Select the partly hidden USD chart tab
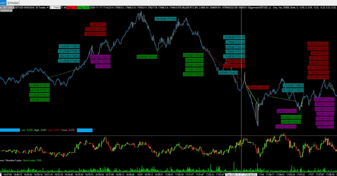337x176 pixels. 3,3
